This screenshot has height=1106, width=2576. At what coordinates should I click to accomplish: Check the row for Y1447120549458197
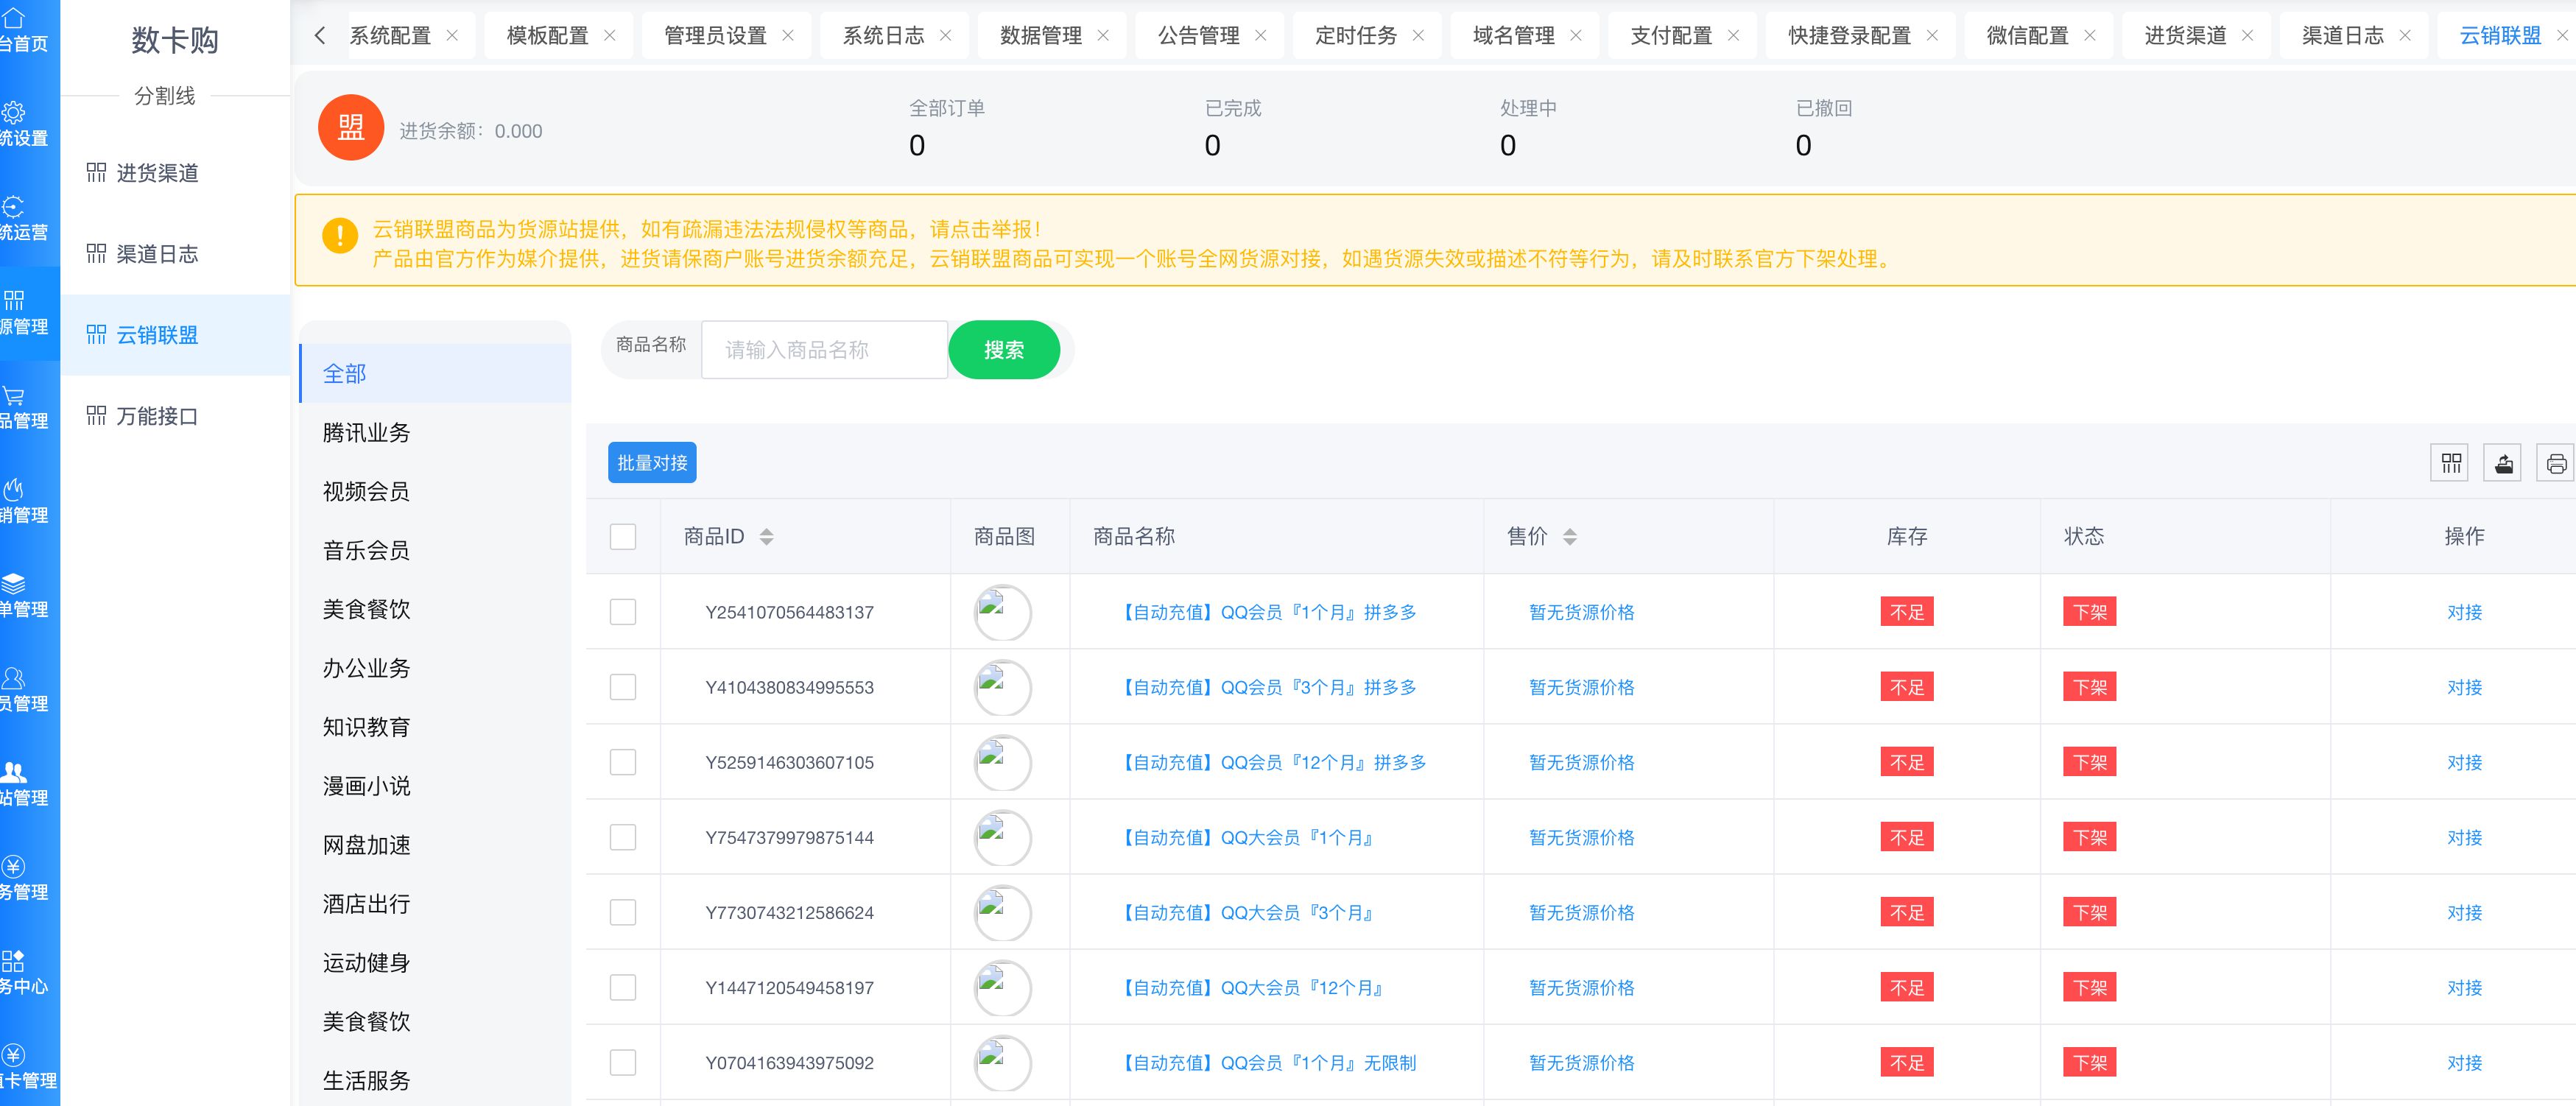point(623,987)
